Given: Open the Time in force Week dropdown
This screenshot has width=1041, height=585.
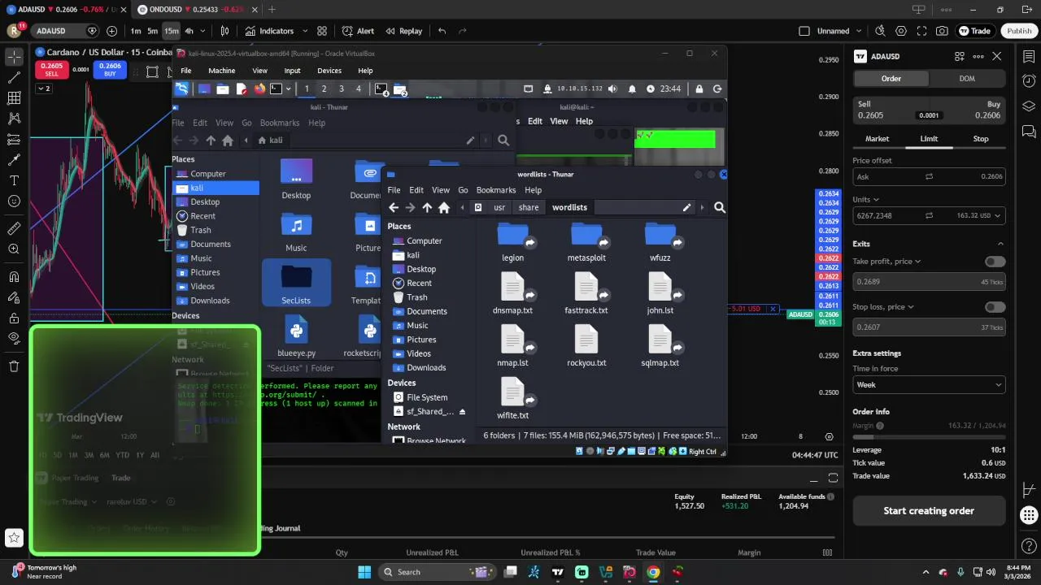Looking at the screenshot, I should [x=929, y=384].
